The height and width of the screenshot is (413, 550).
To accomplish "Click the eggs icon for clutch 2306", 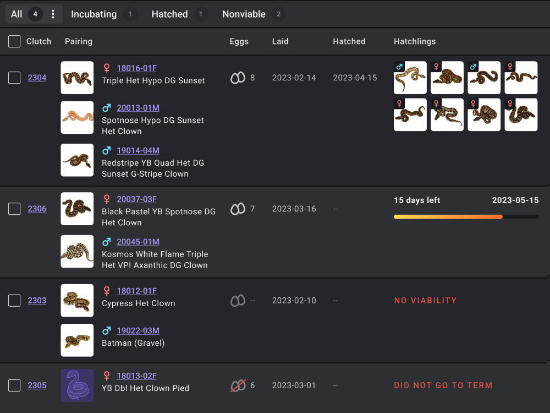I will 238,209.
